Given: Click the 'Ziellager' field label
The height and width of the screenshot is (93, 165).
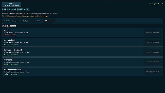Looking at the screenshot, I should coord(6,21).
